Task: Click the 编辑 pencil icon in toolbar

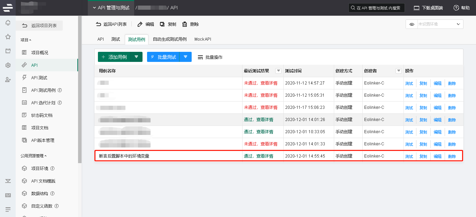Action: point(140,24)
